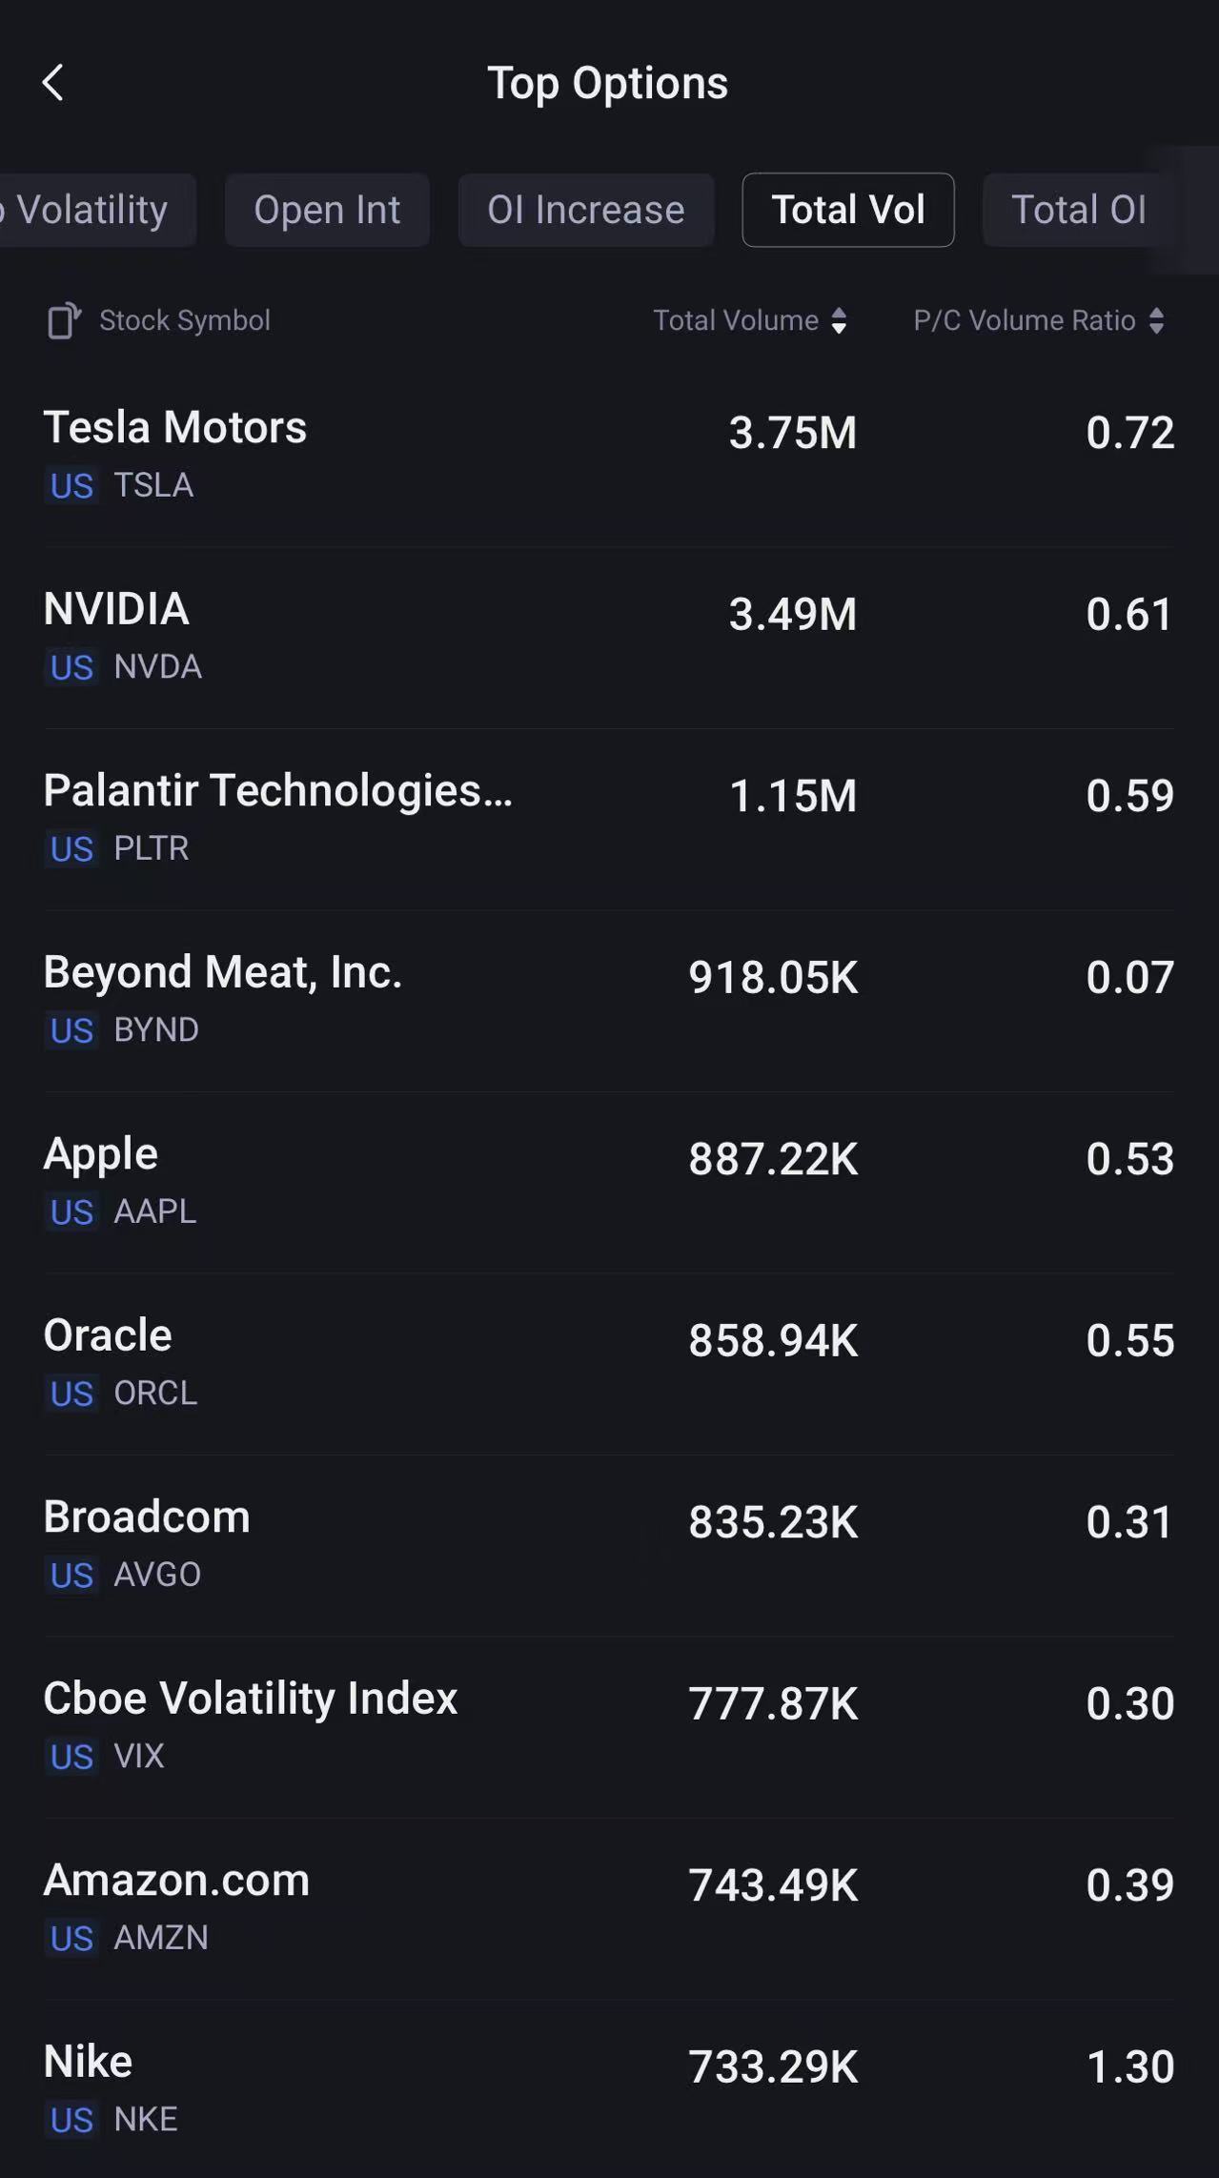This screenshot has height=2178, width=1219.
Task: Sort by P/C Volume Ratio arrows
Action: 1156,321
